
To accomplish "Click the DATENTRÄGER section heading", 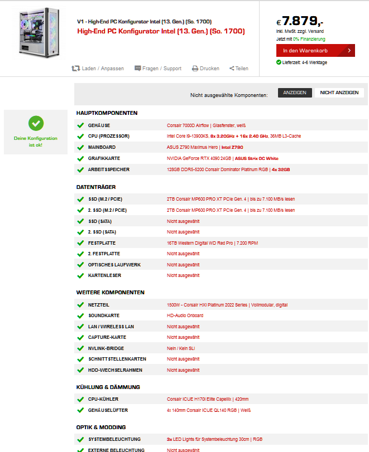I will point(96,187).
